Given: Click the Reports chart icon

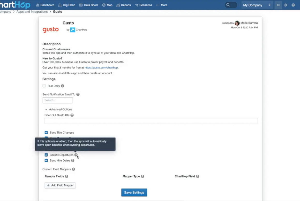Looking at the screenshot, I should pyautogui.click(x=118, y=5).
